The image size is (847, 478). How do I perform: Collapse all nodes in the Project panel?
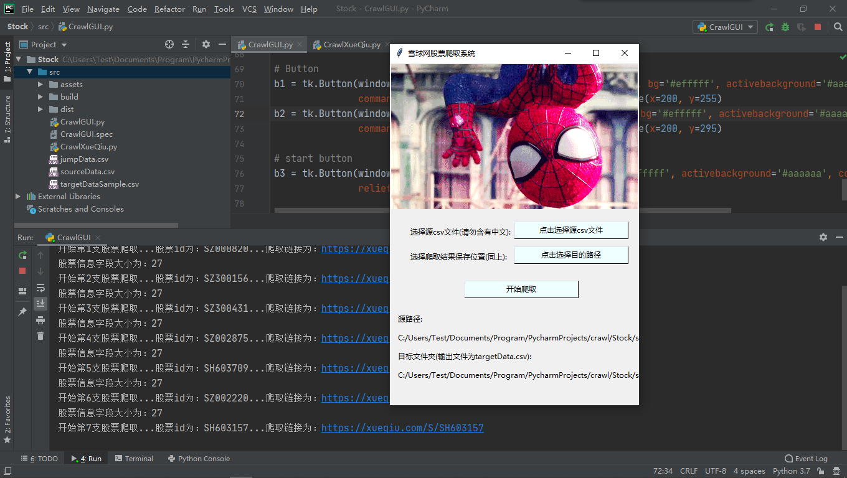tap(185, 44)
